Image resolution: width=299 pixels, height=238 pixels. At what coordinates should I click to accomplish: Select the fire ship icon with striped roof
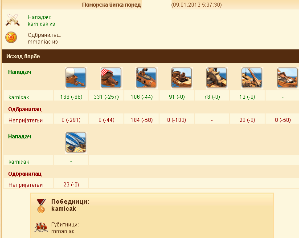(111, 78)
